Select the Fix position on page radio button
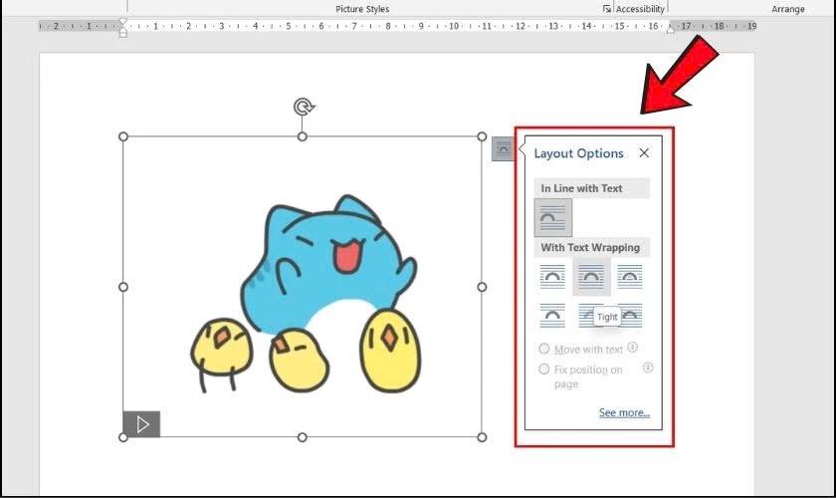Viewport: 836px width, 498px height. [x=543, y=369]
